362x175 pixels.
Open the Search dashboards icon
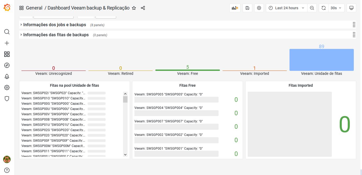(x=7, y=32)
